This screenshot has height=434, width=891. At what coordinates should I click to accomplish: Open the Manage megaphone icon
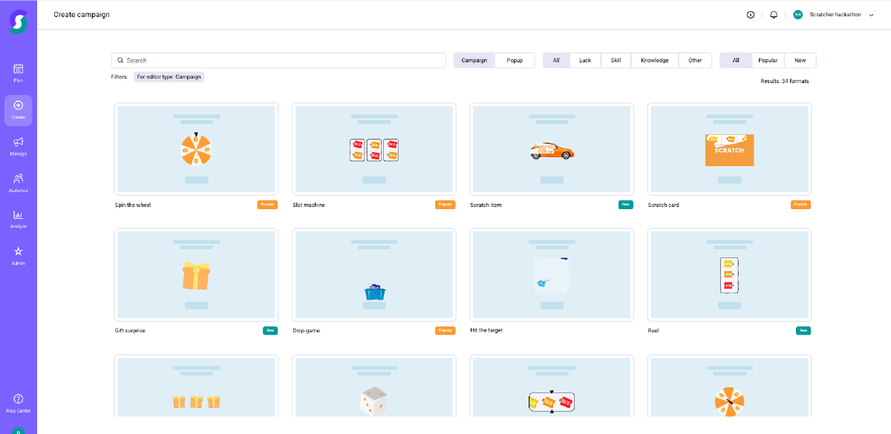click(18, 146)
